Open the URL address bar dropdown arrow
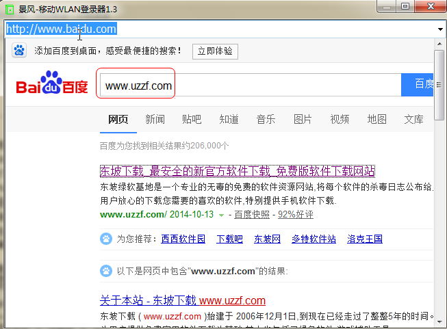This screenshot has height=329, width=447. (x=440, y=29)
